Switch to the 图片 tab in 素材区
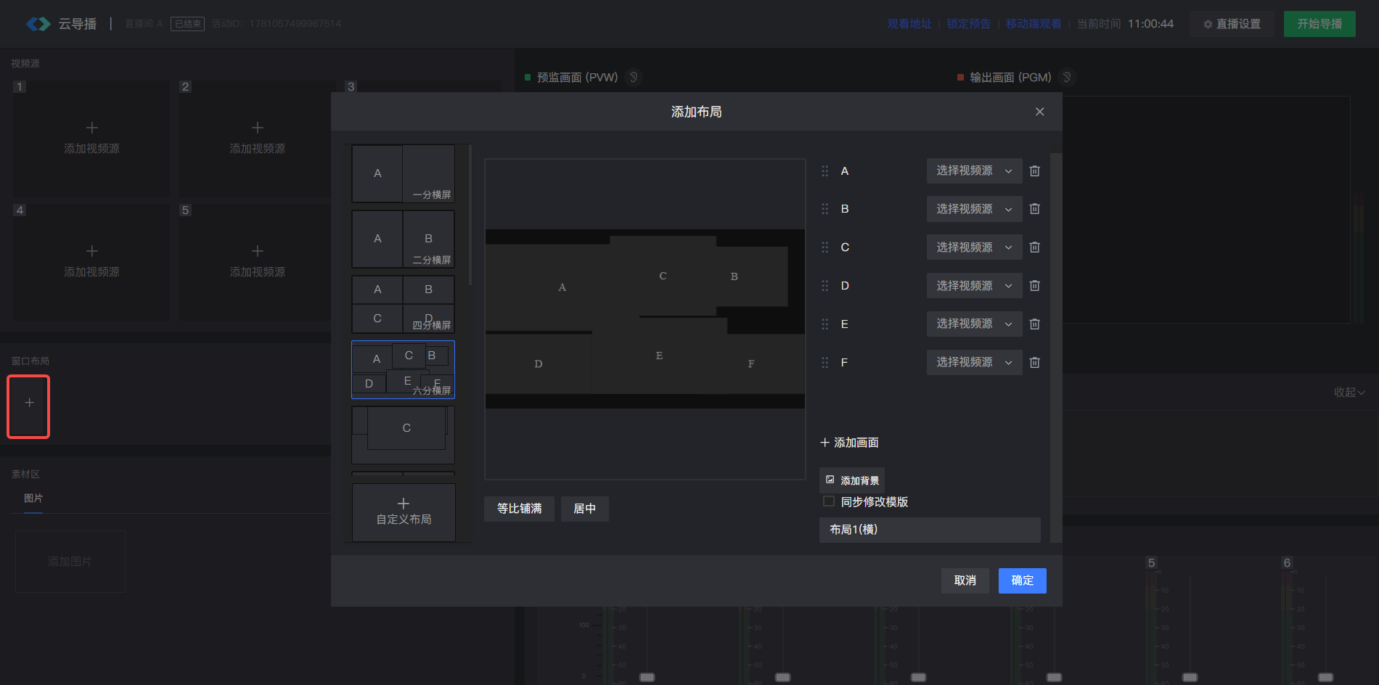 (x=33, y=499)
